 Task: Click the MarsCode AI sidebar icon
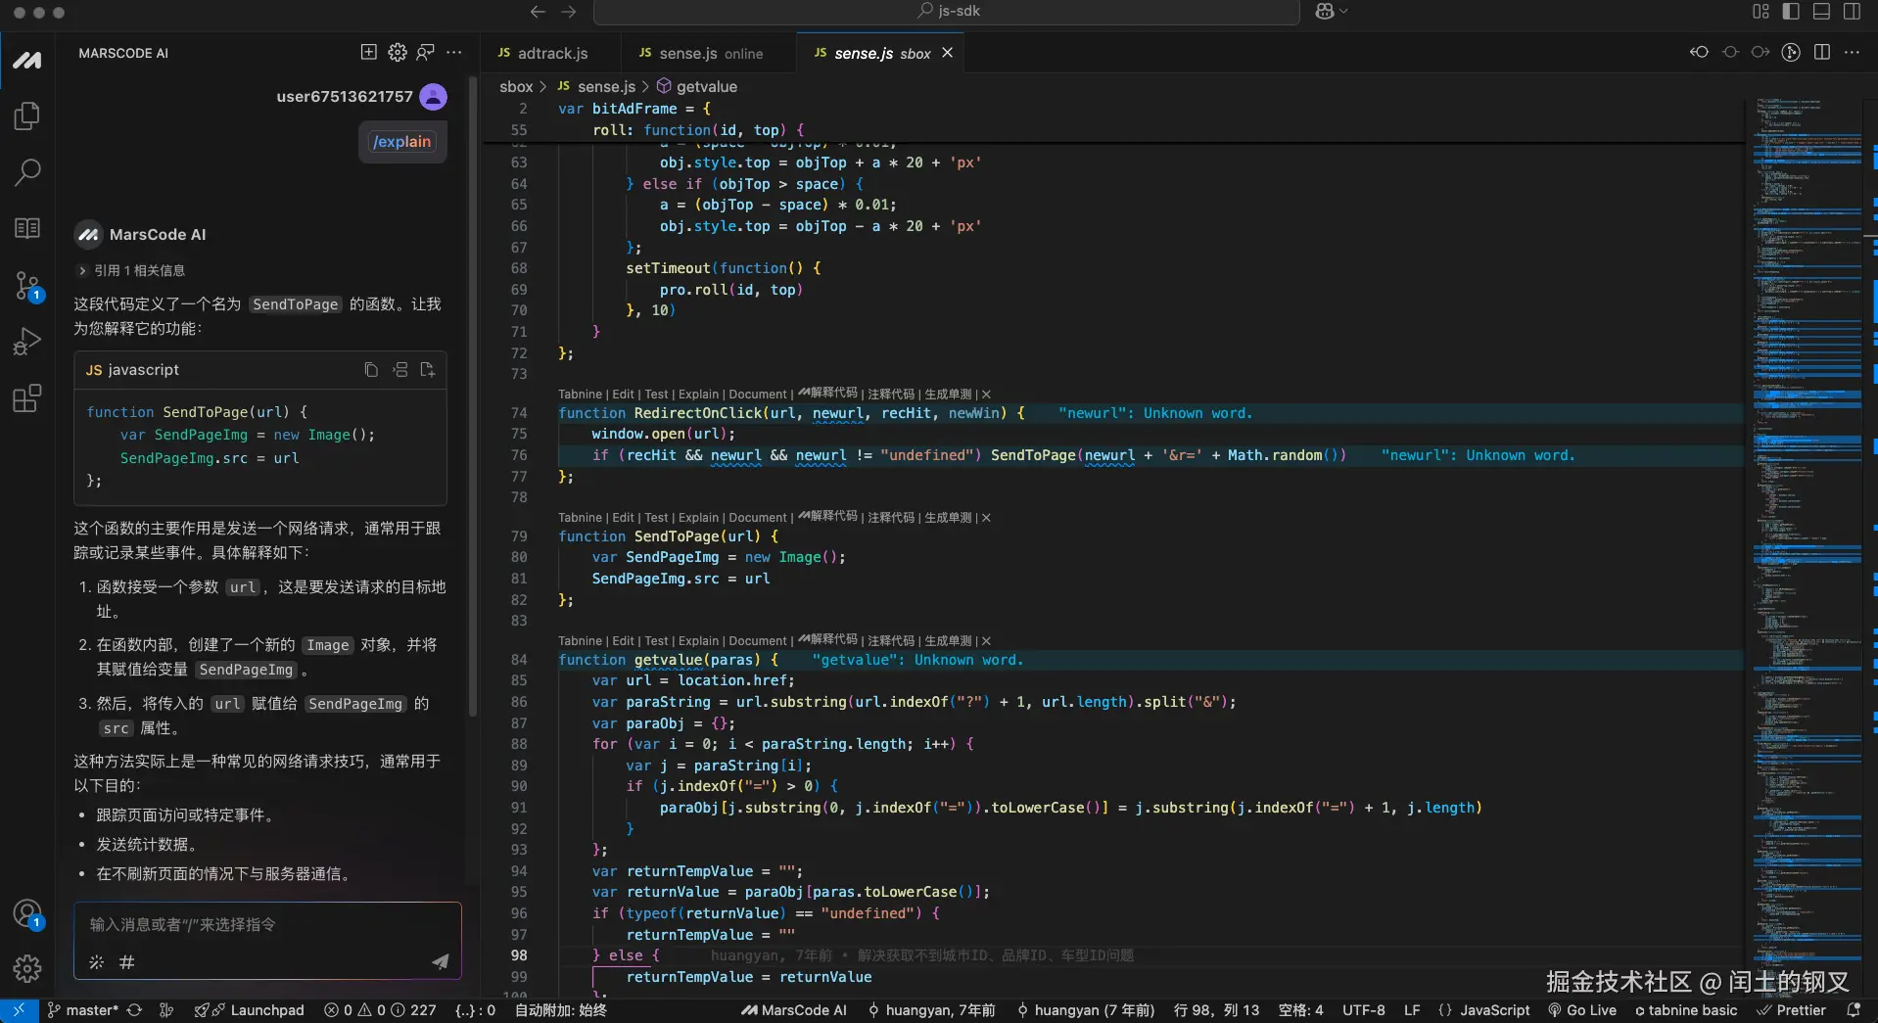[x=26, y=61]
